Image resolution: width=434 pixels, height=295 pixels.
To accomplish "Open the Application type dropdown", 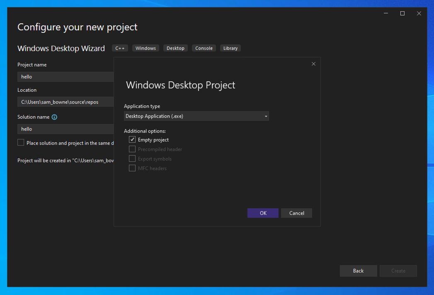I will point(196,116).
